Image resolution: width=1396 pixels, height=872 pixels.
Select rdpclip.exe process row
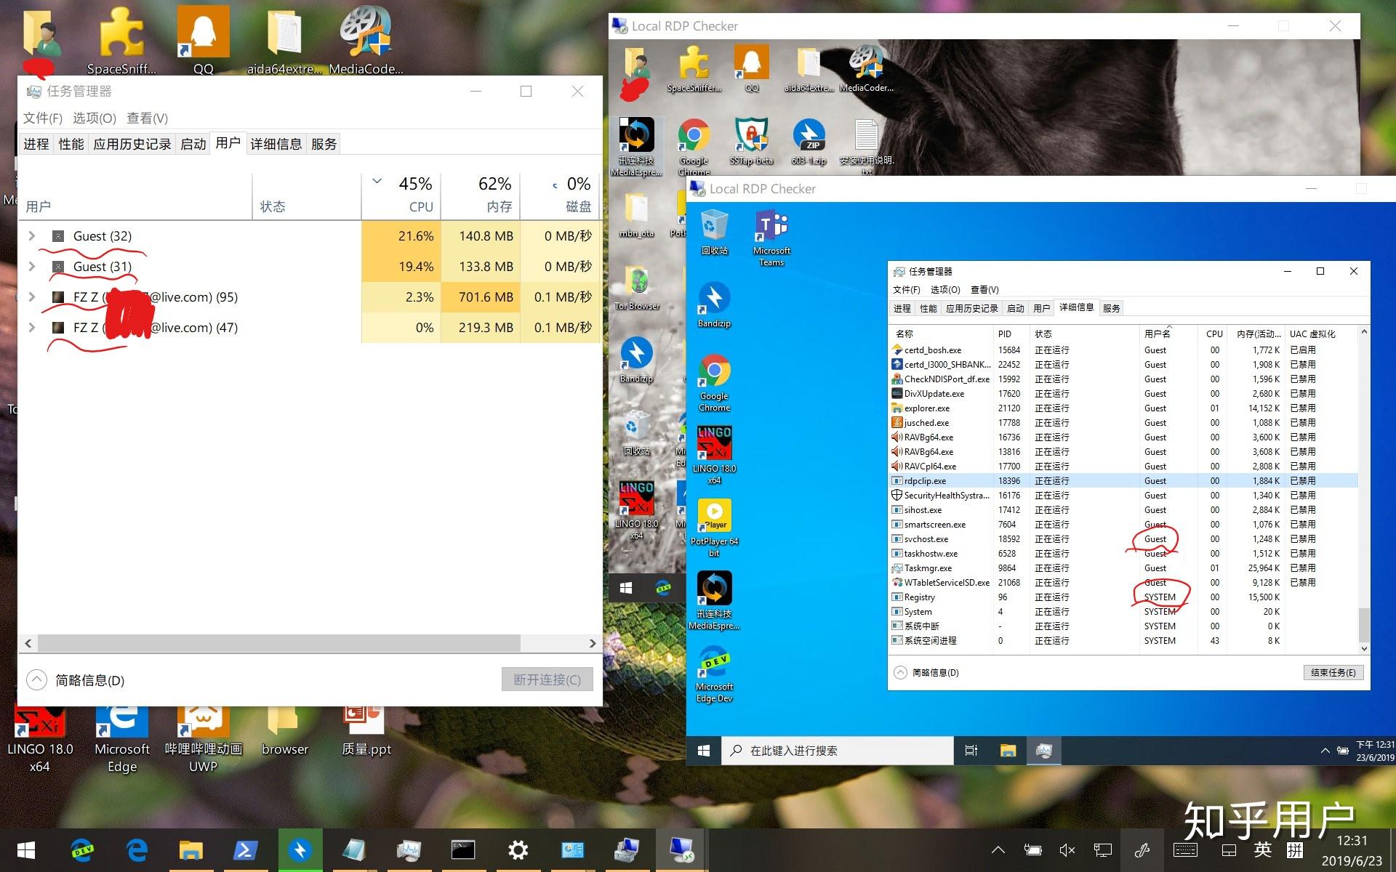click(x=1124, y=481)
